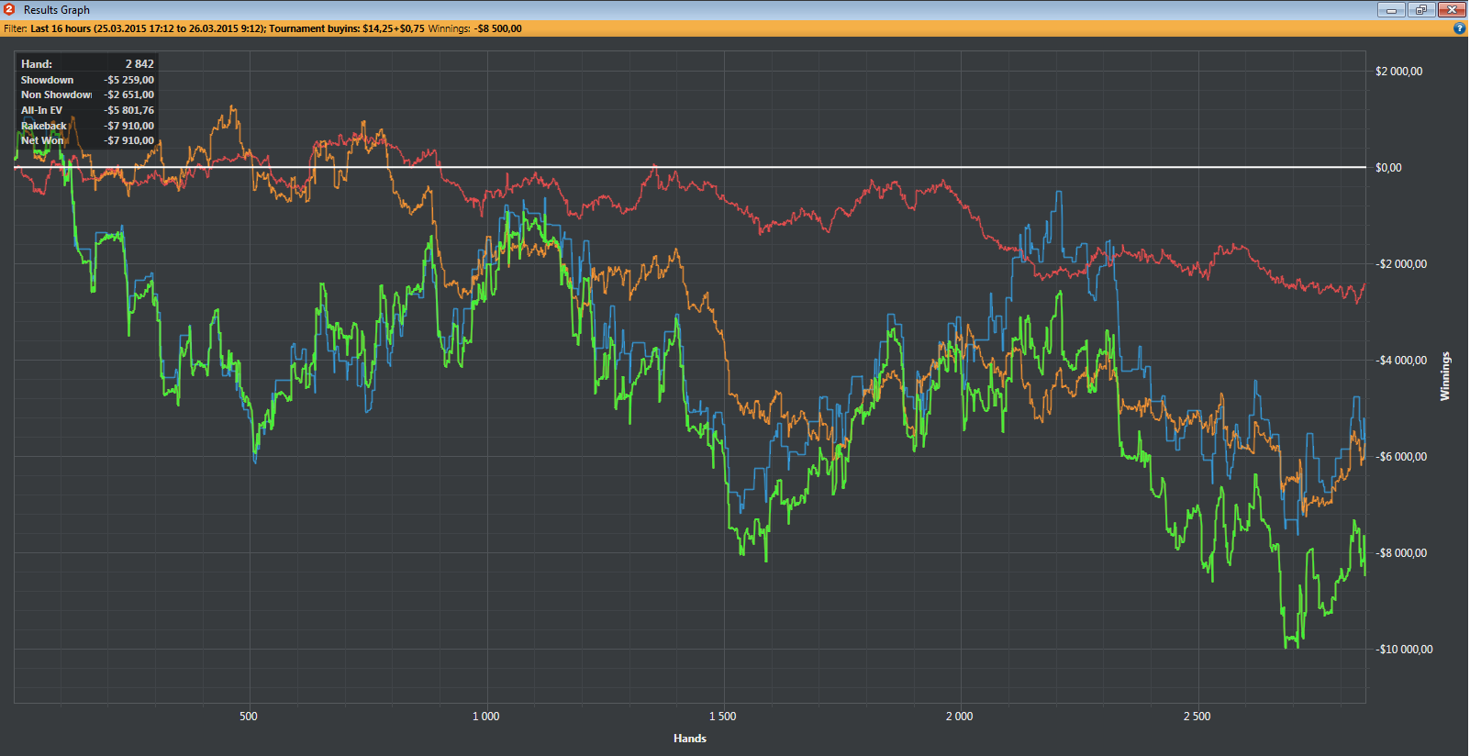Click the Winnings vertical axis title
This screenshot has width=1470, height=756.
point(1445,376)
